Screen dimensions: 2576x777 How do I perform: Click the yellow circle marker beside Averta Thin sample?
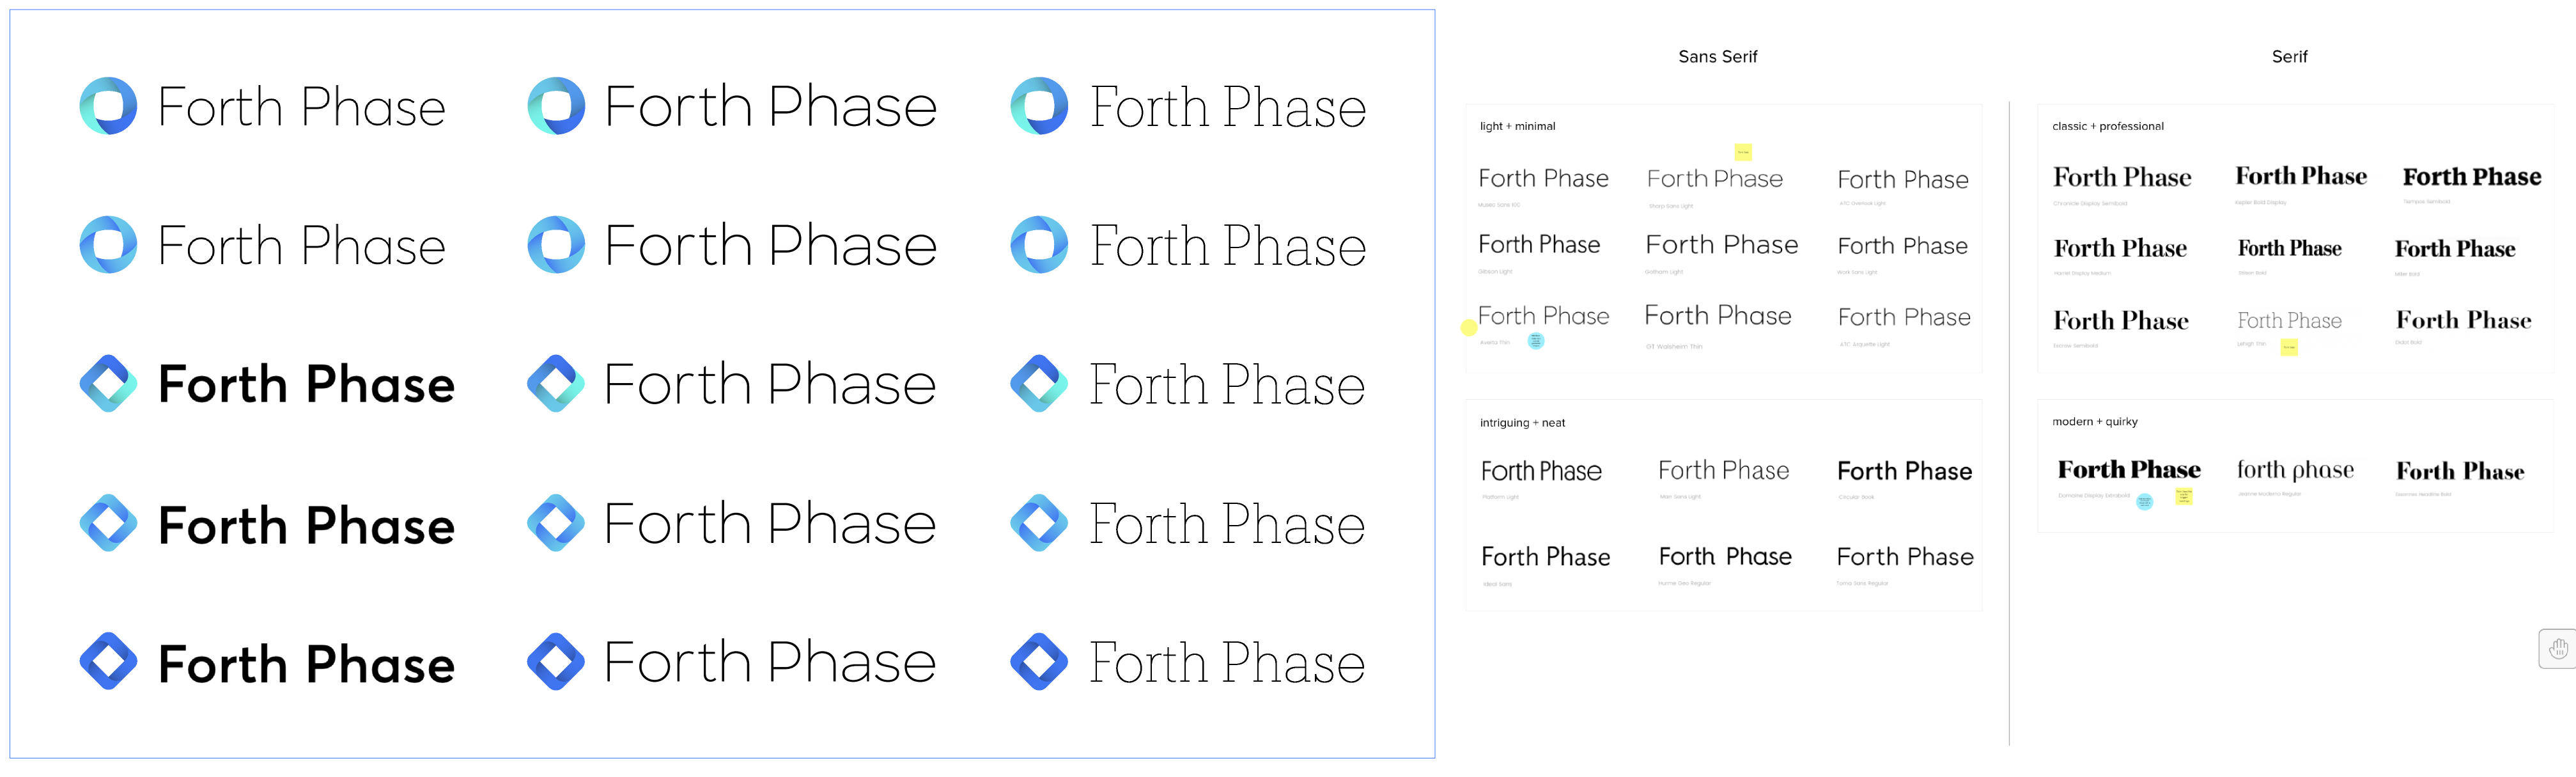coord(1468,327)
